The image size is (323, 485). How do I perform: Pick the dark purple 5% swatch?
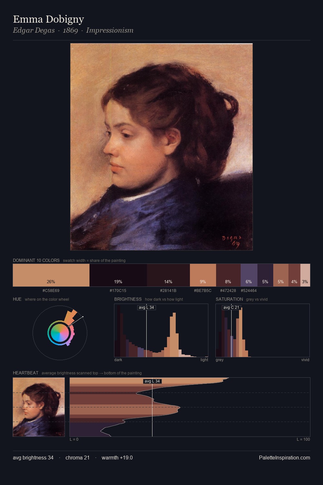(265, 275)
